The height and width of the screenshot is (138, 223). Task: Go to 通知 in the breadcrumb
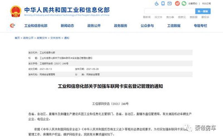[x=67, y=38]
